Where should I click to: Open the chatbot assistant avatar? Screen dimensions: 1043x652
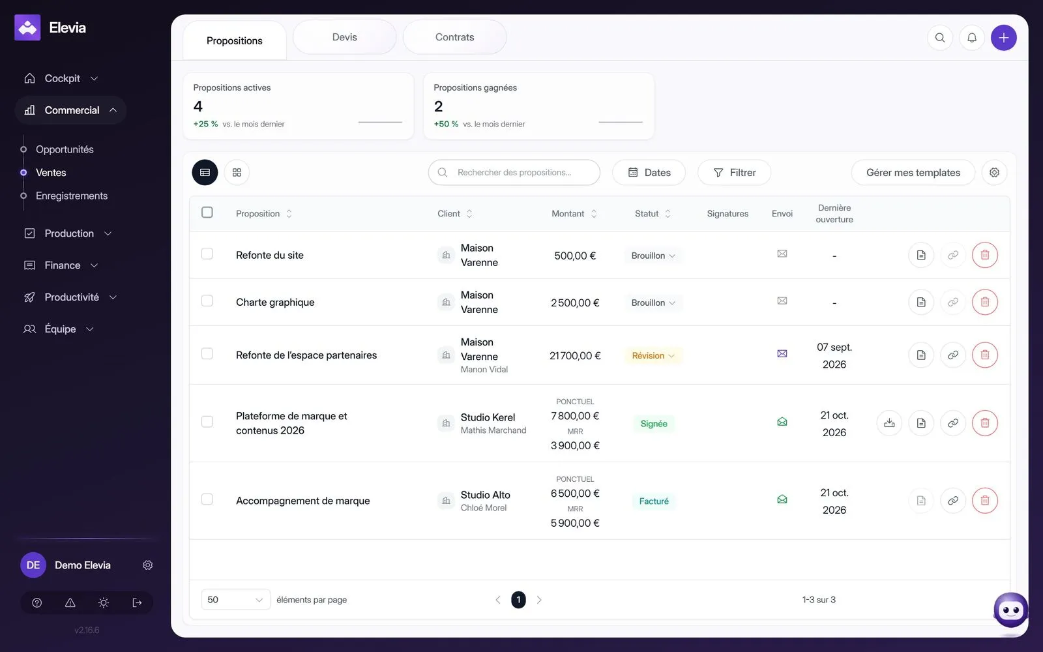pyautogui.click(x=1010, y=611)
